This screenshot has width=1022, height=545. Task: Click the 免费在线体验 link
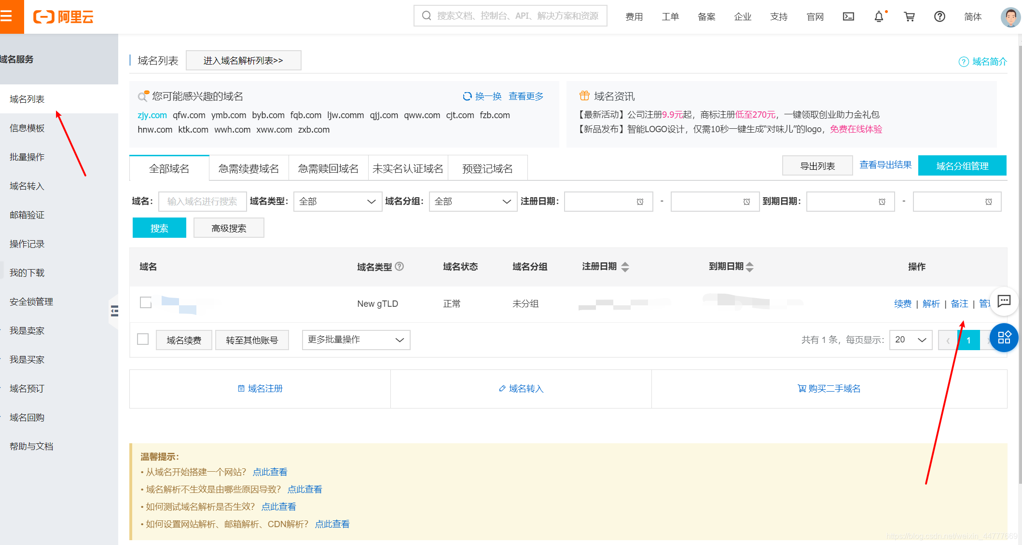click(x=856, y=129)
